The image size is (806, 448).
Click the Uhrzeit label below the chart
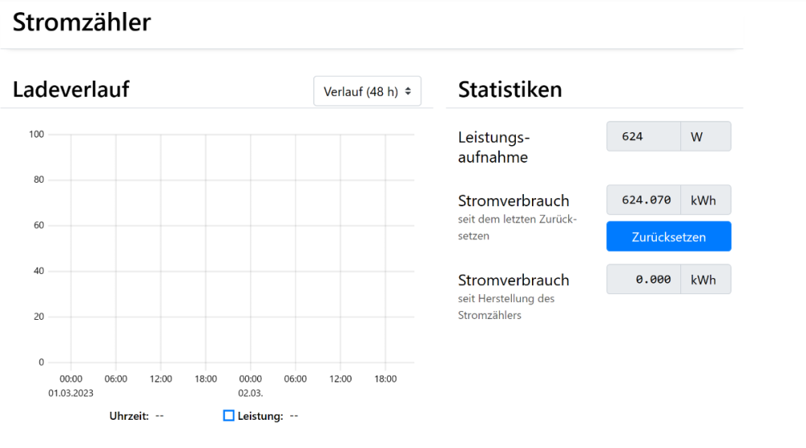pyautogui.click(x=129, y=416)
